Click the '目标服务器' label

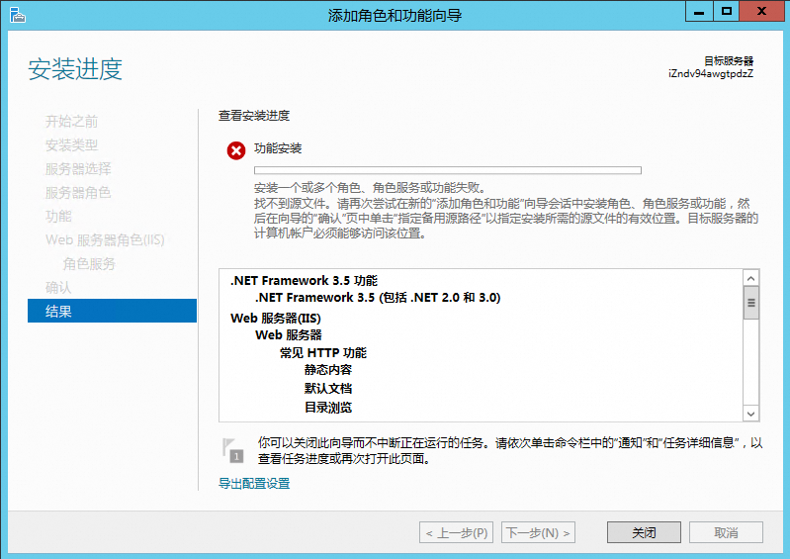729,61
